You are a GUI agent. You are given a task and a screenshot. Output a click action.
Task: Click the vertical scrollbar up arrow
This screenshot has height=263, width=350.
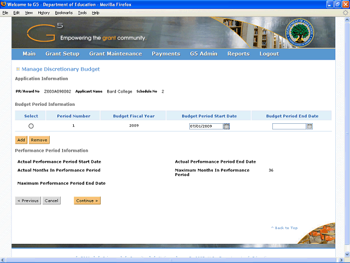[x=347, y=20]
